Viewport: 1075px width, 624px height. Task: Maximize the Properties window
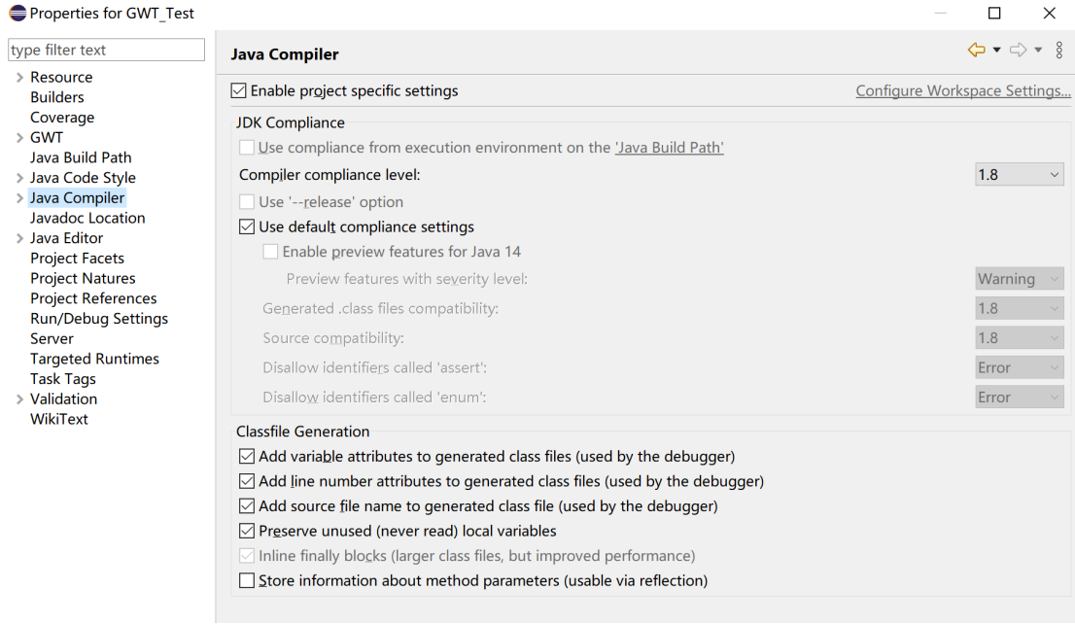pos(994,14)
